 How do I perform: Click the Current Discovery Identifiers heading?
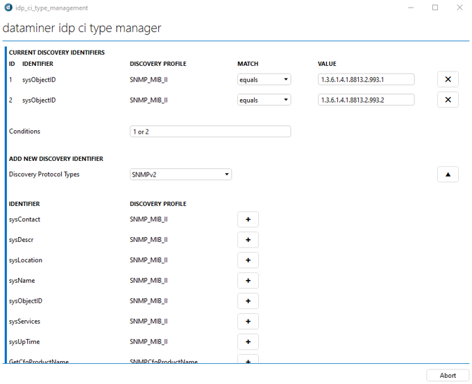pos(57,53)
